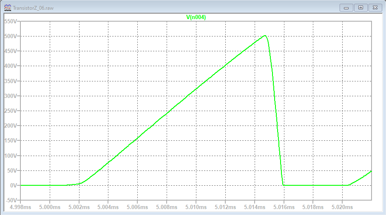Click the 0V vertical axis label
This screenshot has height=215, width=386.
pos(14,186)
